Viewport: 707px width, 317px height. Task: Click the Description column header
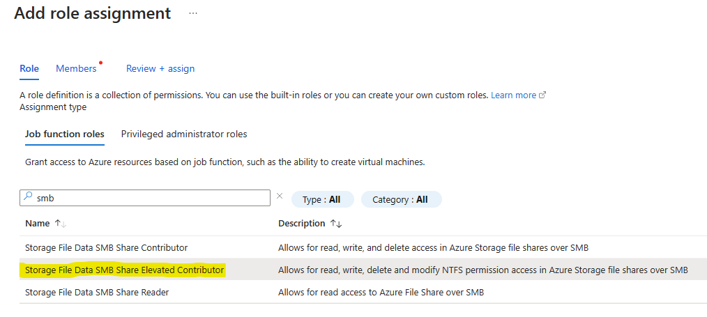302,224
